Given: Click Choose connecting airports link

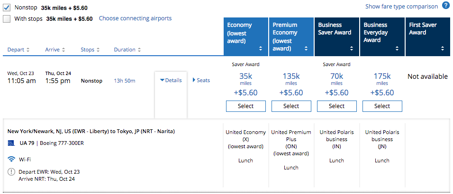Looking at the screenshot, I should [135, 18].
